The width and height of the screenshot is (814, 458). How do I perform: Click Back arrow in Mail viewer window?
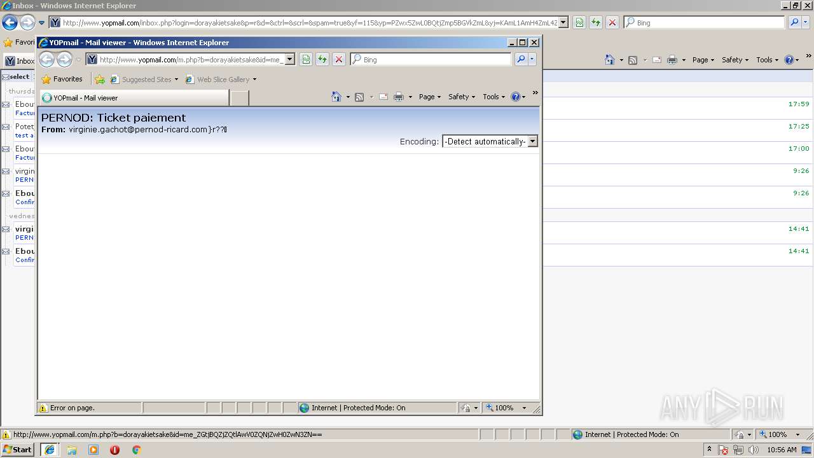coord(46,59)
